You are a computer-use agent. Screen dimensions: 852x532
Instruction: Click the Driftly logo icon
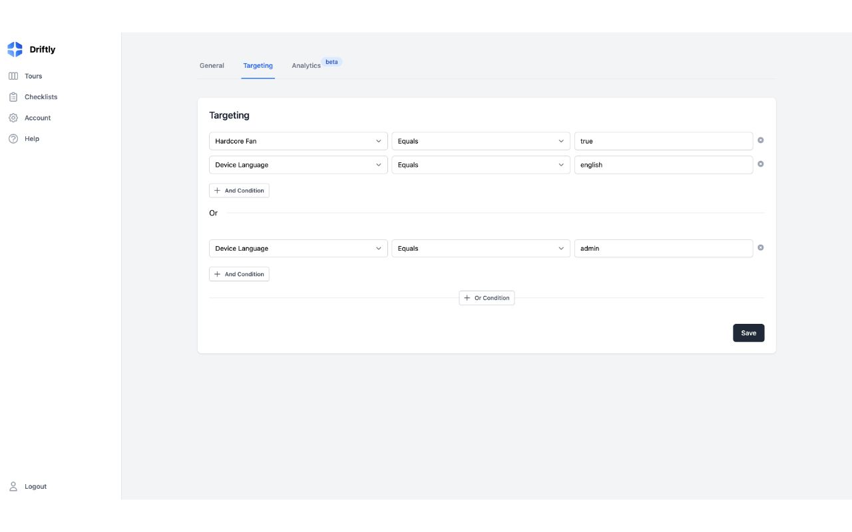[x=15, y=49]
